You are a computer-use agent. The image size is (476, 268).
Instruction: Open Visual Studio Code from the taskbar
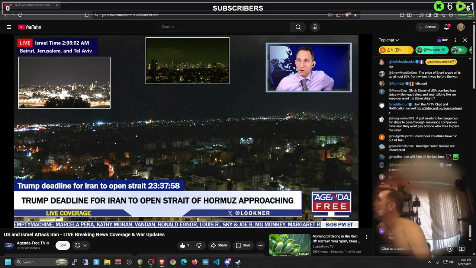click(216, 262)
